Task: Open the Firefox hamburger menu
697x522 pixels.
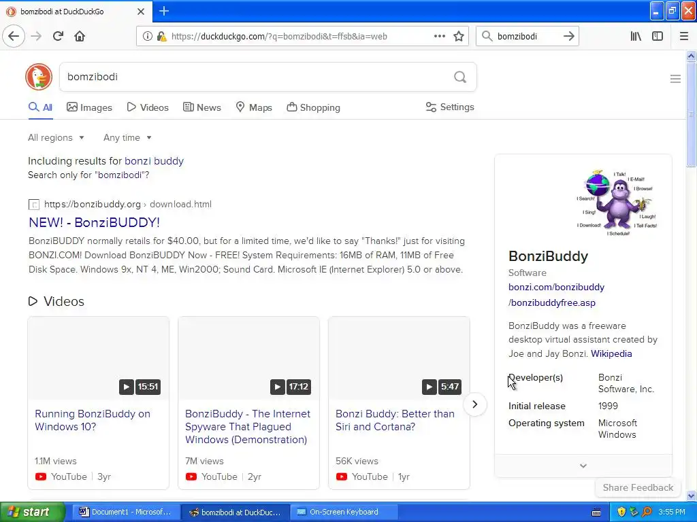Action: click(x=684, y=36)
